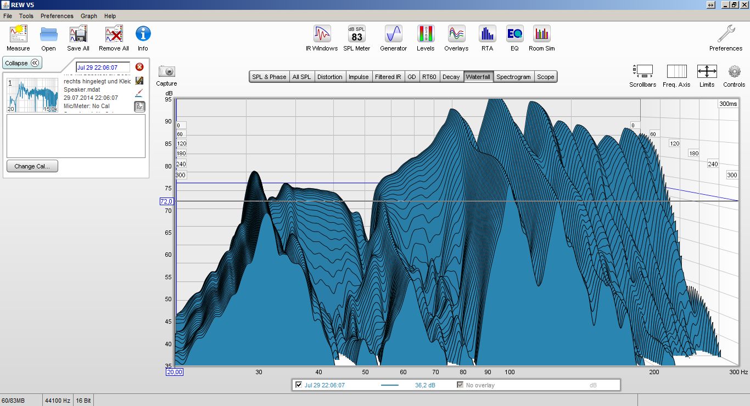The width and height of the screenshot is (750, 406).
Task: Open the Levels meter window
Action: coord(426,34)
